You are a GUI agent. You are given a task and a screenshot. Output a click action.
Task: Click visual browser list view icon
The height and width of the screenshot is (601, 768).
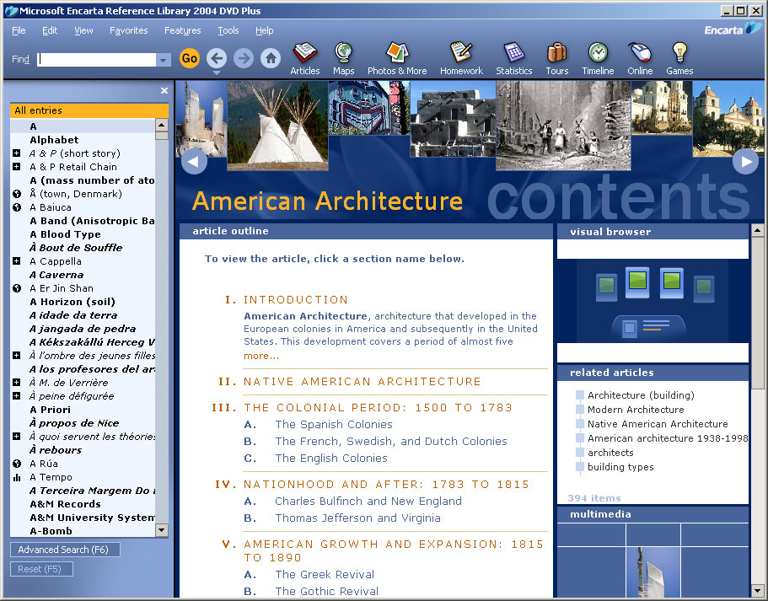pos(647,326)
